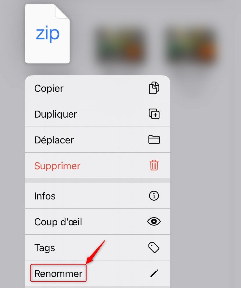Screen dimensions: 241x288
Task: Select the Déplacer menu entry
Action: pyautogui.click(x=98, y=140)
